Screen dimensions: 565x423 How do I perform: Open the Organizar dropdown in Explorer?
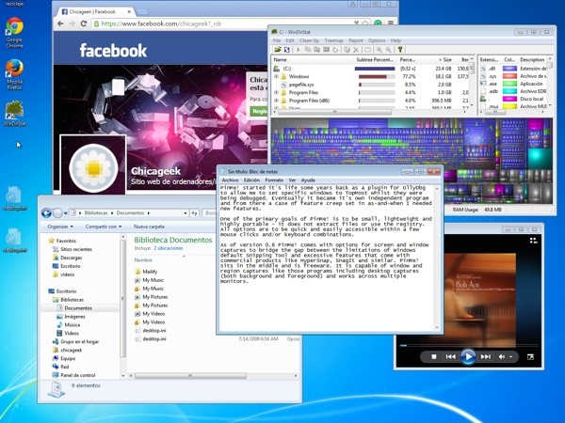(60, 227)
